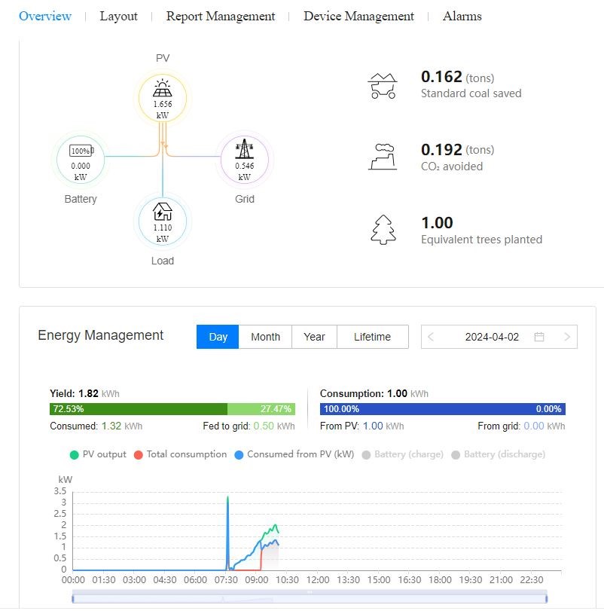
Task: Click the CO₂ avoided factory icon
Action: 383,156
